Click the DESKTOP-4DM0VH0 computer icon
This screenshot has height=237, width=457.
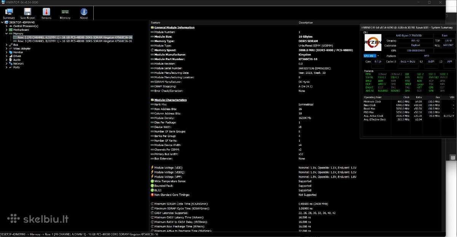pos(7,22)
